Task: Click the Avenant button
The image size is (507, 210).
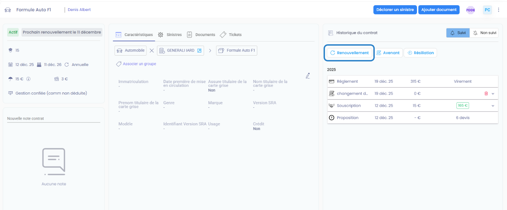Action: (x=388, y=53)
